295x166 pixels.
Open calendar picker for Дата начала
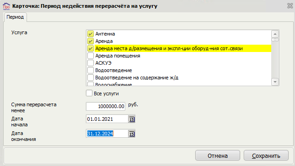click(132, 119)
